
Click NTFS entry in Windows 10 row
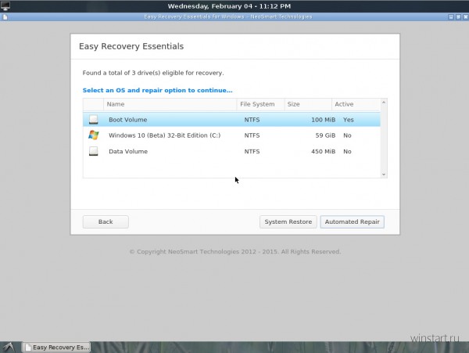pyautogui.click(x=252, y=135)
